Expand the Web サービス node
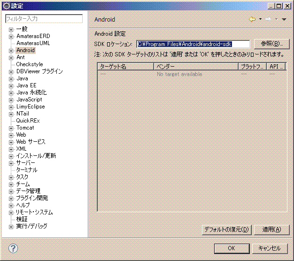 (11, 142)
